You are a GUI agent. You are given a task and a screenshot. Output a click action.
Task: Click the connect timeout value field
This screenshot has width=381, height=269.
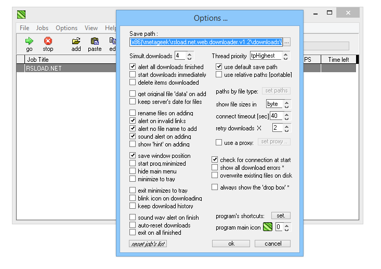pyautogui.click(x=277, y=116)
